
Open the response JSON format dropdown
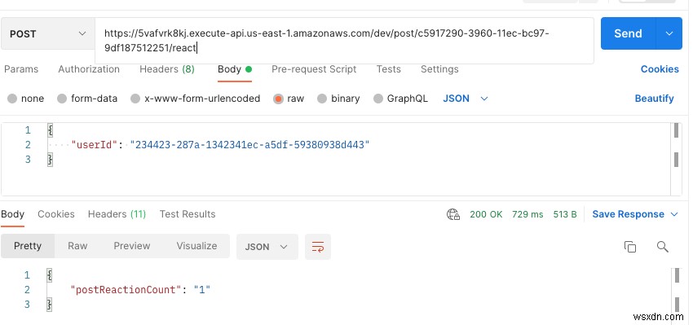(267, 247)
